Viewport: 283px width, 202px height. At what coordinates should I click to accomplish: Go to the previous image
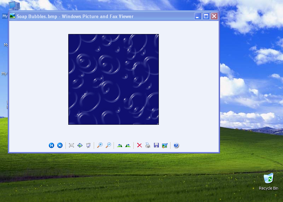tap(51, 145)
